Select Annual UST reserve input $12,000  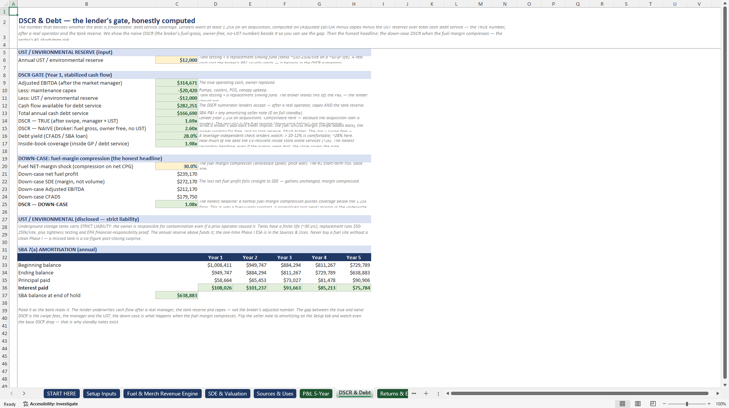(x=177, y=60)
